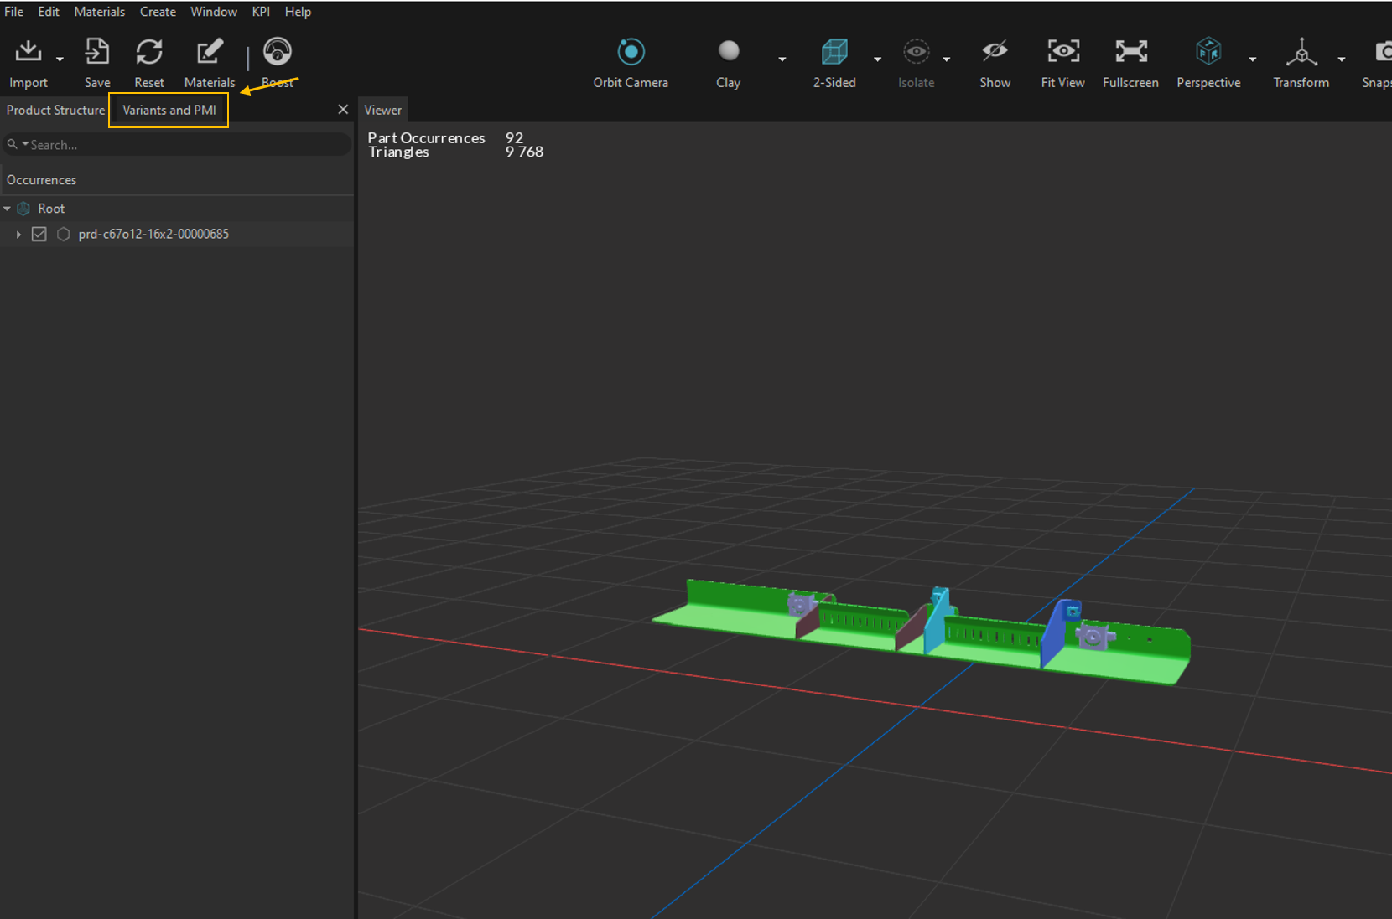Toggle the prd-c67o12-16x2-00000685 checkbox
The image size is (1392, 919).
pyautogui.click(x=39, y=235)
